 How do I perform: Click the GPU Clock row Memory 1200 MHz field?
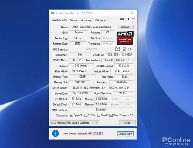point(101,99)
